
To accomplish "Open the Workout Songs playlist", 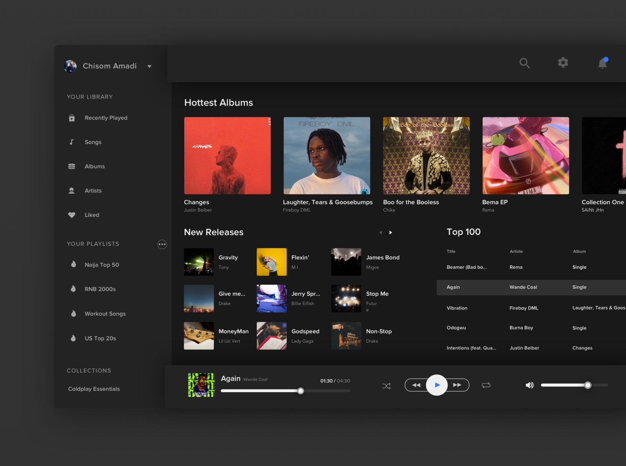I will click(x=105, y=314).
